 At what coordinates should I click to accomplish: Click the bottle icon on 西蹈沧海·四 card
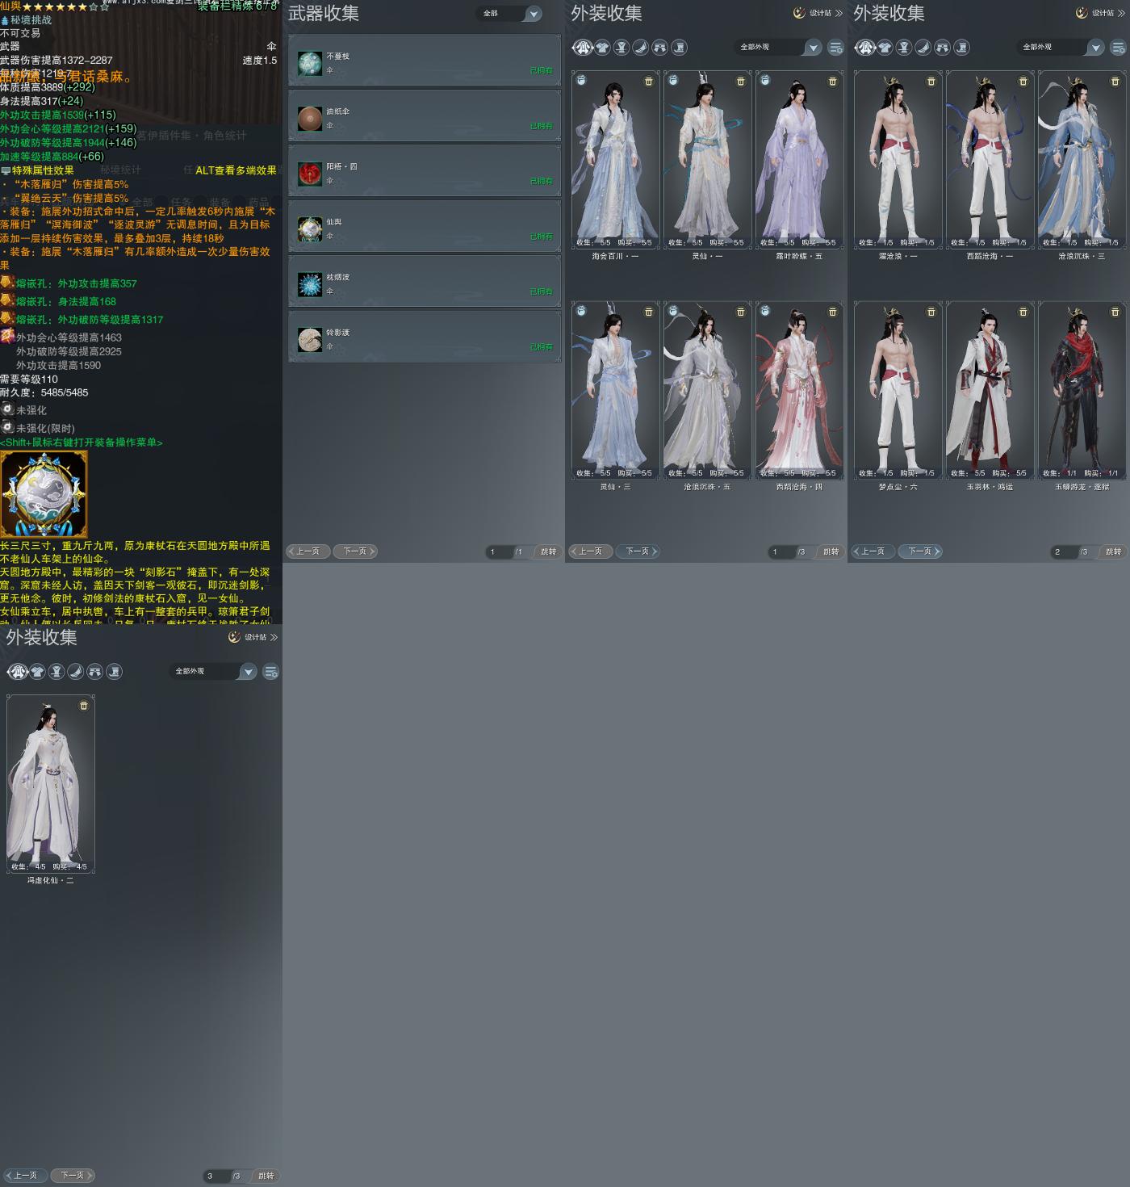click(765, 311)
